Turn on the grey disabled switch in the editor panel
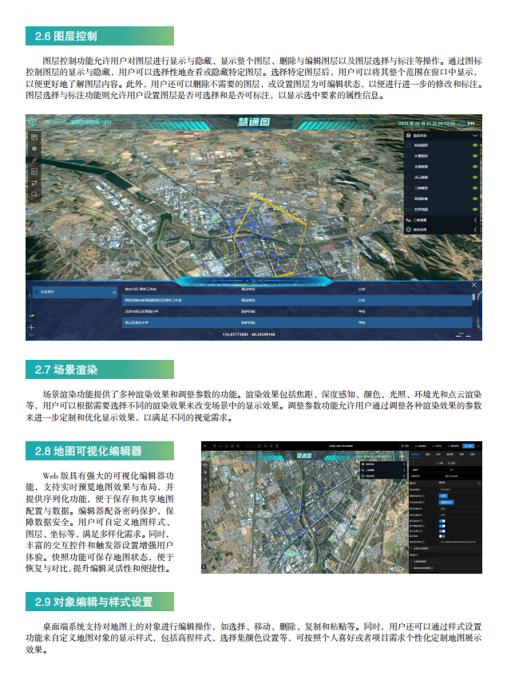The width and height of the screenshot is (523, 687). coord(442,536)
